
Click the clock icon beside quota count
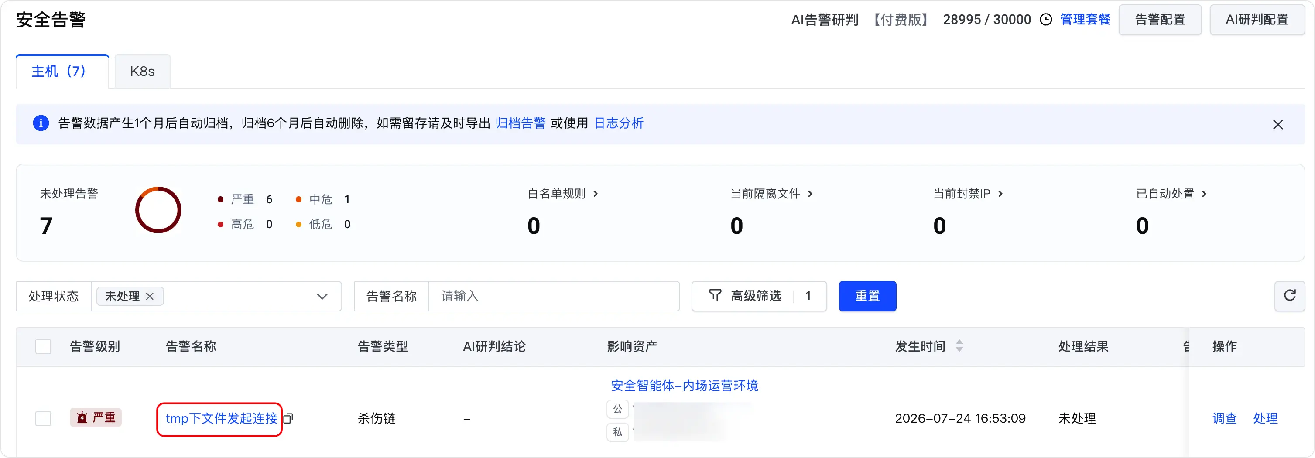point(1046,19)
